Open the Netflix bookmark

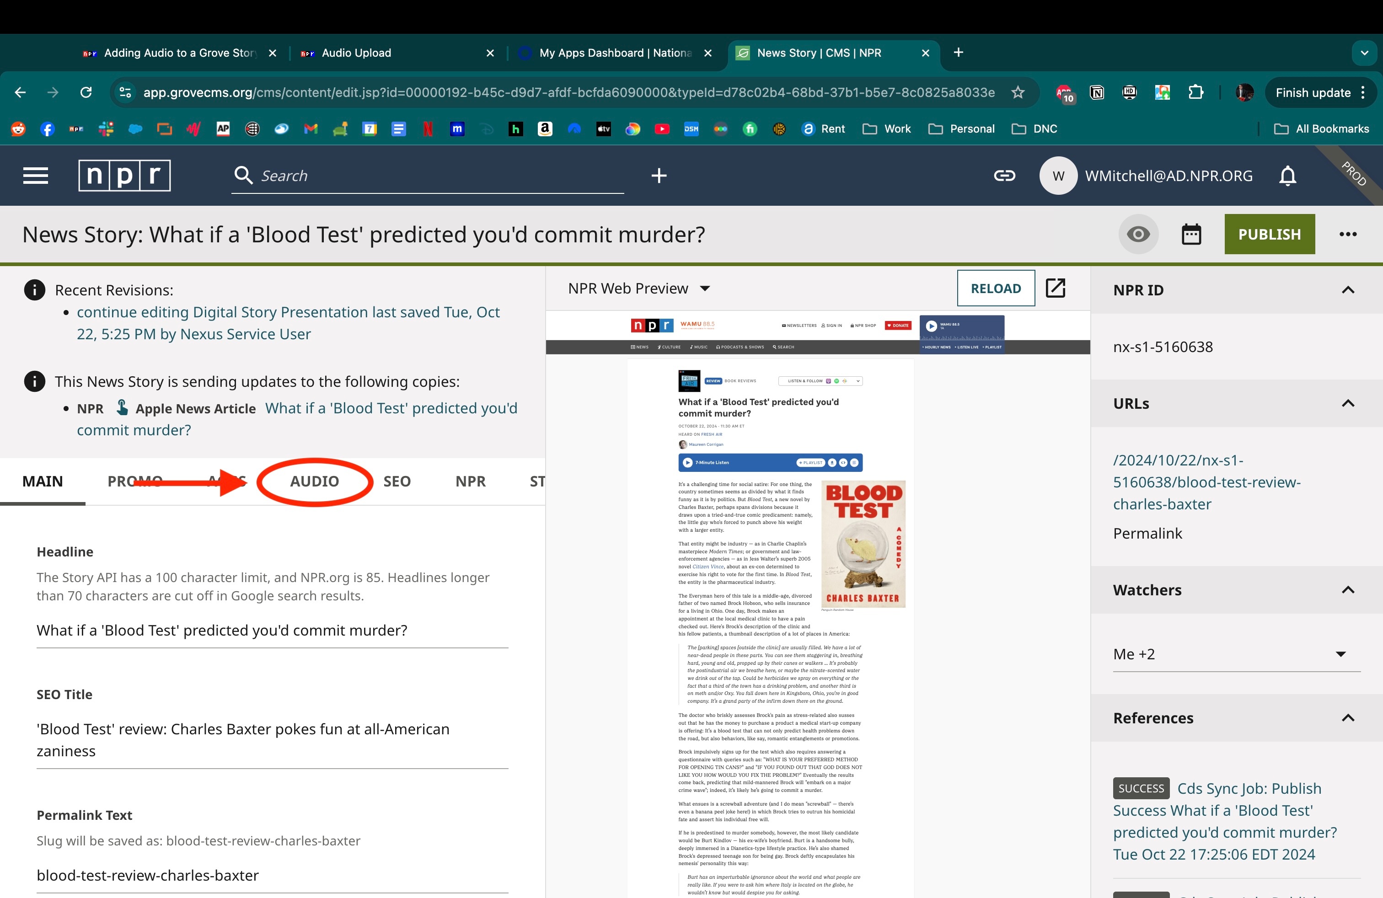(428, 128)
